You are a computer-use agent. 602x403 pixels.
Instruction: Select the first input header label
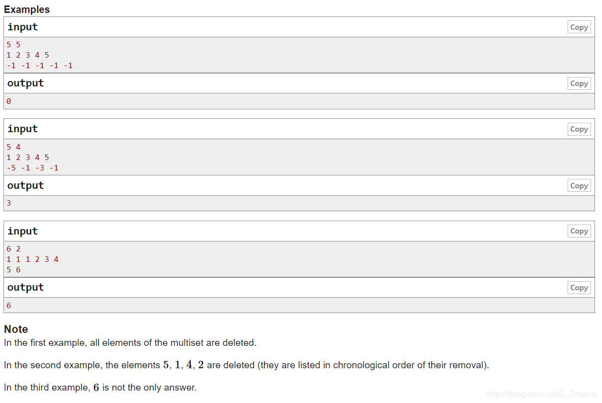(x=22, y=27)
